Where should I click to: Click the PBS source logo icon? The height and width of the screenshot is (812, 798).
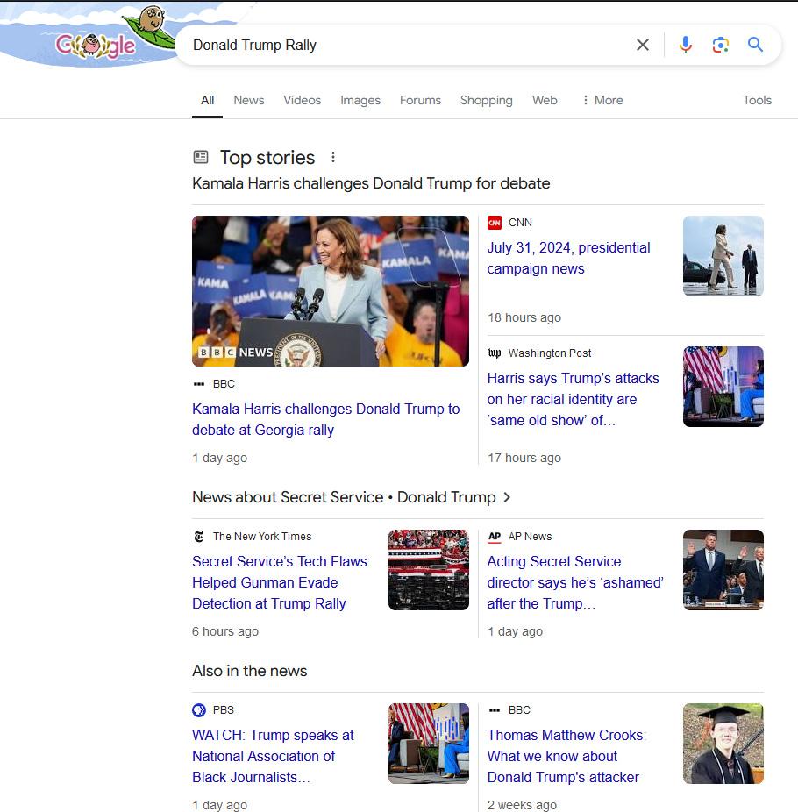199,710
